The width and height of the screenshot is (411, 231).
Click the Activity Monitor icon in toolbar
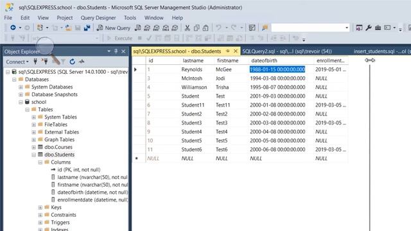point(252,28)
